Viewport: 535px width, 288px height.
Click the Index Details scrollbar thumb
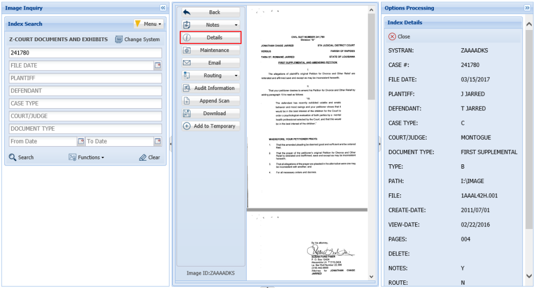coord(529,130)
